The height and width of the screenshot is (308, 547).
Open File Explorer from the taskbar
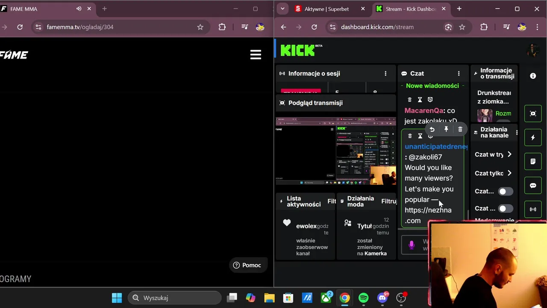click(269, 298)
